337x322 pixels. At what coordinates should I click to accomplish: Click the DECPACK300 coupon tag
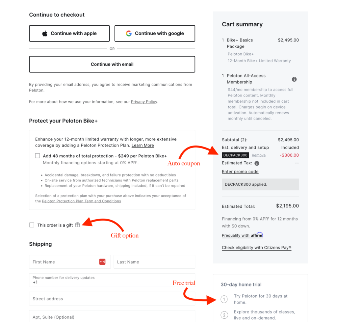click(x=235, y=155)
